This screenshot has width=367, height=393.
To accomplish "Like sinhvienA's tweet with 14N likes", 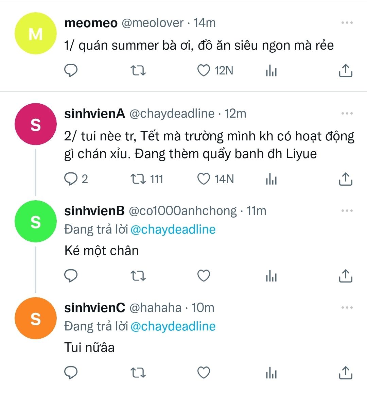I will click(204, 179).
